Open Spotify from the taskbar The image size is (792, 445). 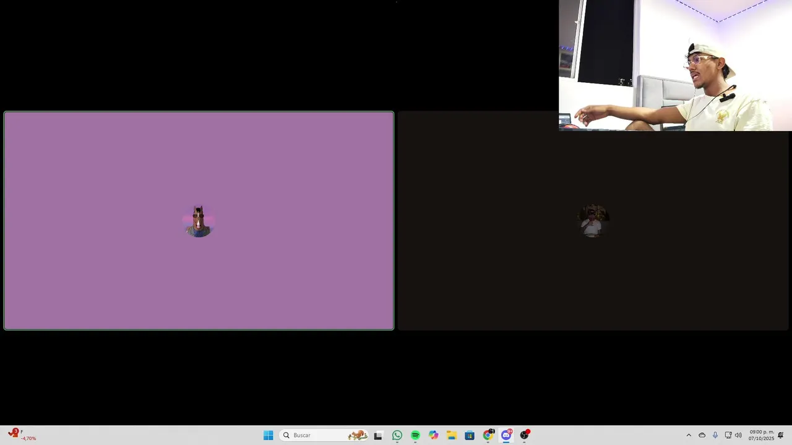[415, 435]
